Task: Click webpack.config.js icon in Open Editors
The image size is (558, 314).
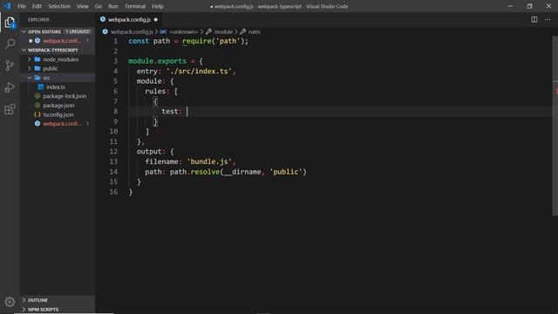Action: [37, 41]
